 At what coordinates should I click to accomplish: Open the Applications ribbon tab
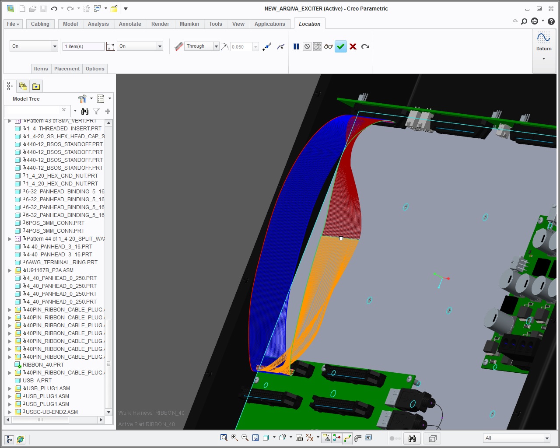(x=270, y=24)
